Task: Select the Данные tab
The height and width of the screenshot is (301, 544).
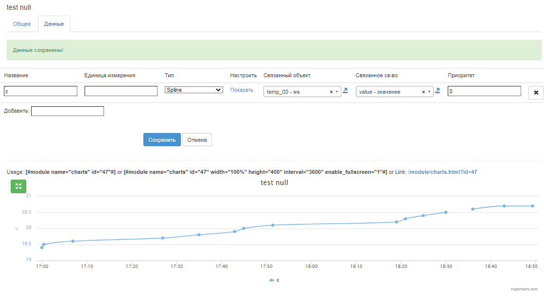Action: [54, 24]
